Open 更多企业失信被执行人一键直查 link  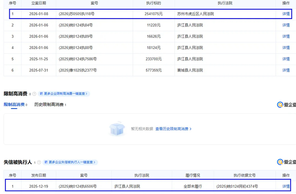[x=70, y=162]
